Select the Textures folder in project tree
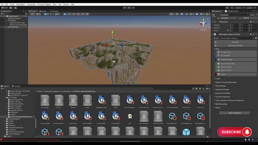The width and height of the screenshot is (258, 145). coord(11,125)
